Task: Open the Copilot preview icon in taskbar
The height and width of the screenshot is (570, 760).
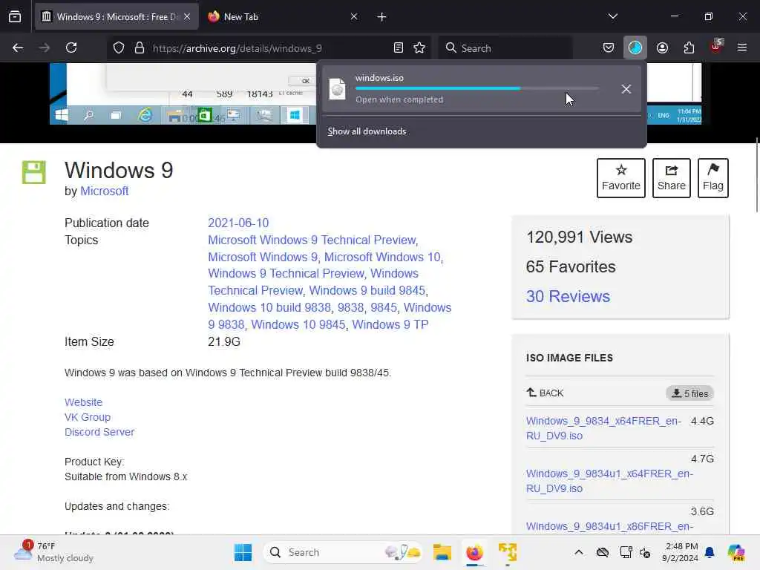Action: tap(736, 552)
